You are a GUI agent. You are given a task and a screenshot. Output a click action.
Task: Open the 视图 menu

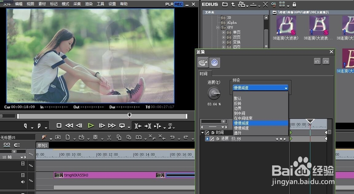(30, 4)
